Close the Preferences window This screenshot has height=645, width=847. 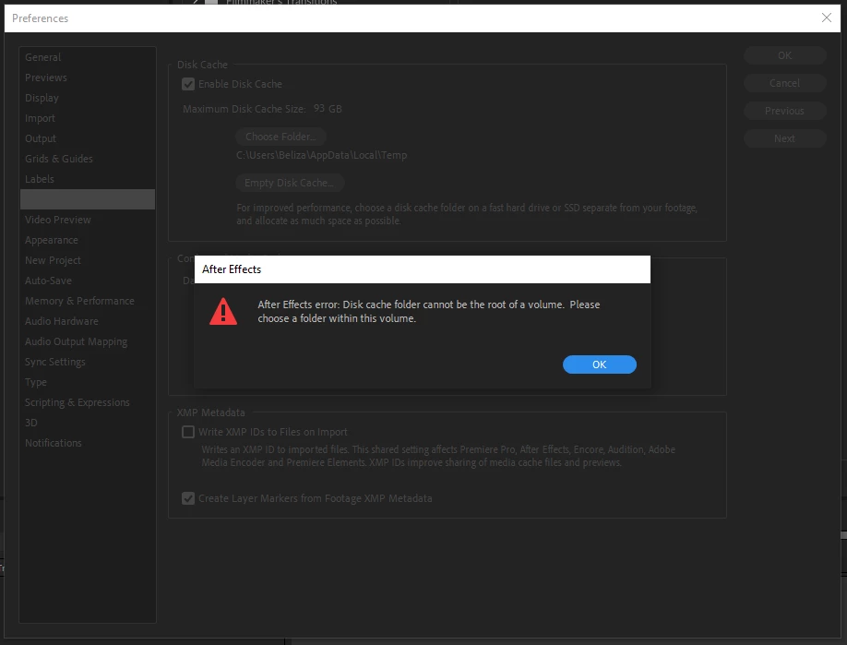tap(826, 18)
